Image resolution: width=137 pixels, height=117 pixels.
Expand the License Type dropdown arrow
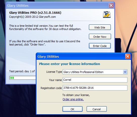(x=125, y=72)
